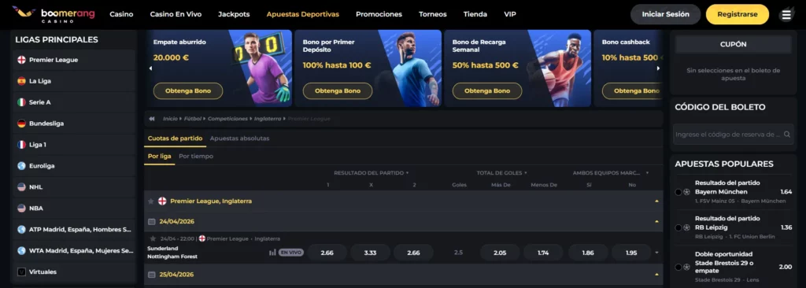
Task: Go to Jackpots in top navigation
Action: tap(234, 14)
